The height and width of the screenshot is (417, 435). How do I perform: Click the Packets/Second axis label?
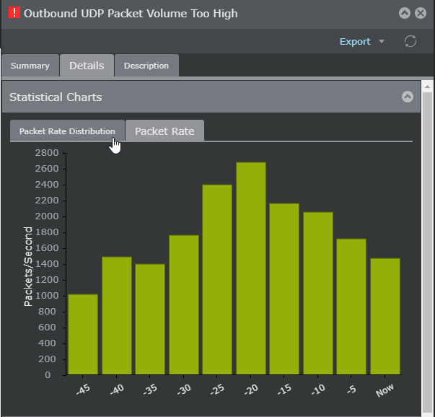28,266
